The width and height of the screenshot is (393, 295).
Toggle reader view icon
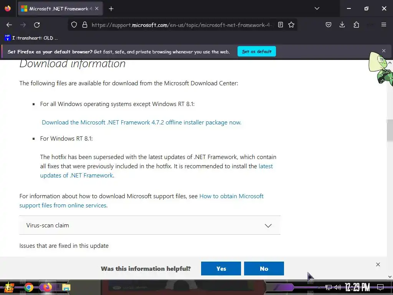point(281,25)
